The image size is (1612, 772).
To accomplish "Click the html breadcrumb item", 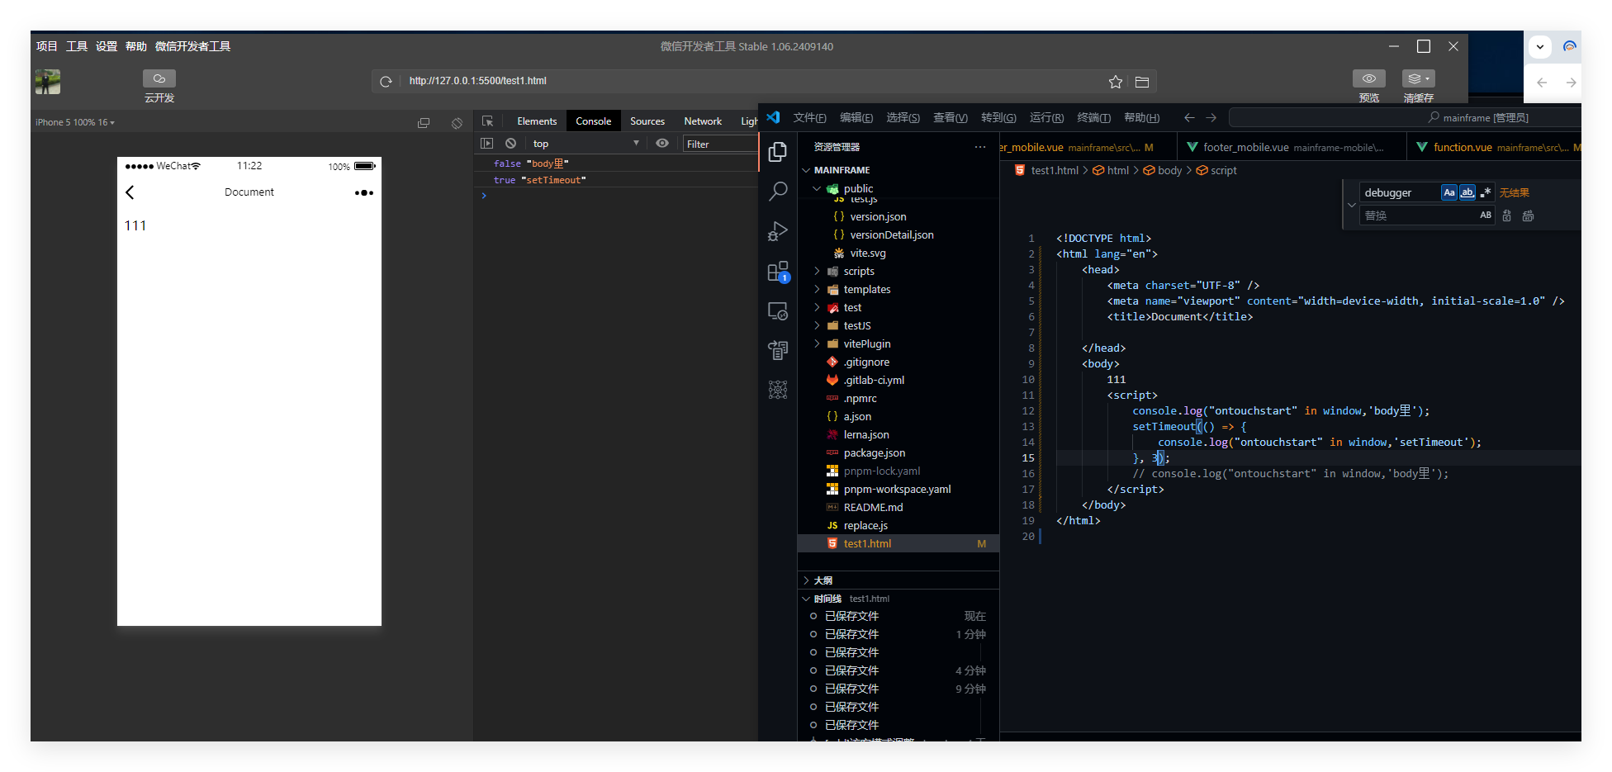I will 1117,170.
